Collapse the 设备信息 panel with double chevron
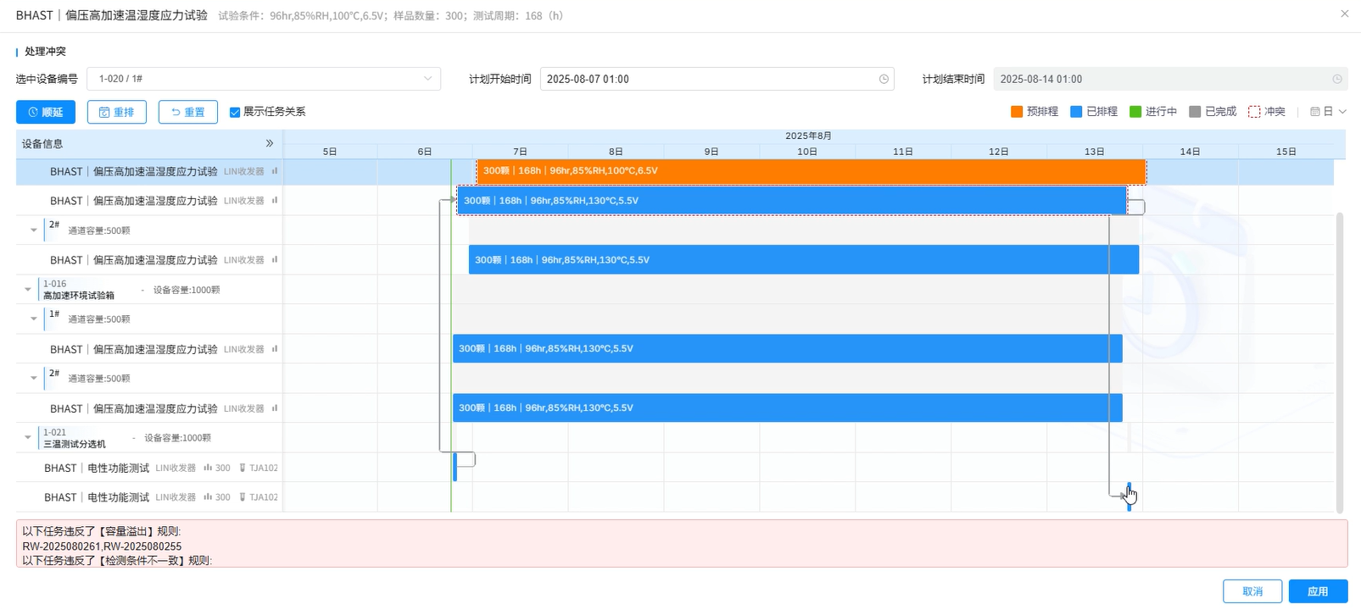This screenshot has width=1361, height=610. (x=270, y=144)
